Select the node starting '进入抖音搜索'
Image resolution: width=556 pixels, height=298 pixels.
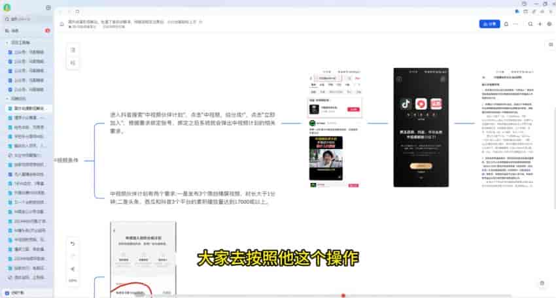(x=192, y=123)
